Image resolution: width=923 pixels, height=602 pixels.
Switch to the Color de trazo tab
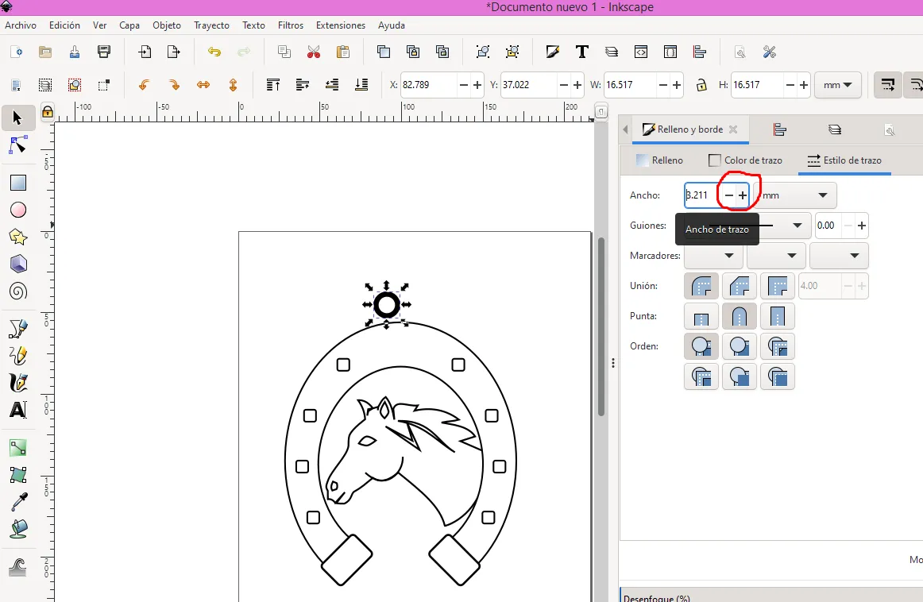pos(745,160)
